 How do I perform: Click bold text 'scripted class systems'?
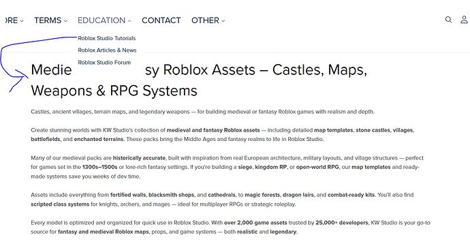coord(60,204)
